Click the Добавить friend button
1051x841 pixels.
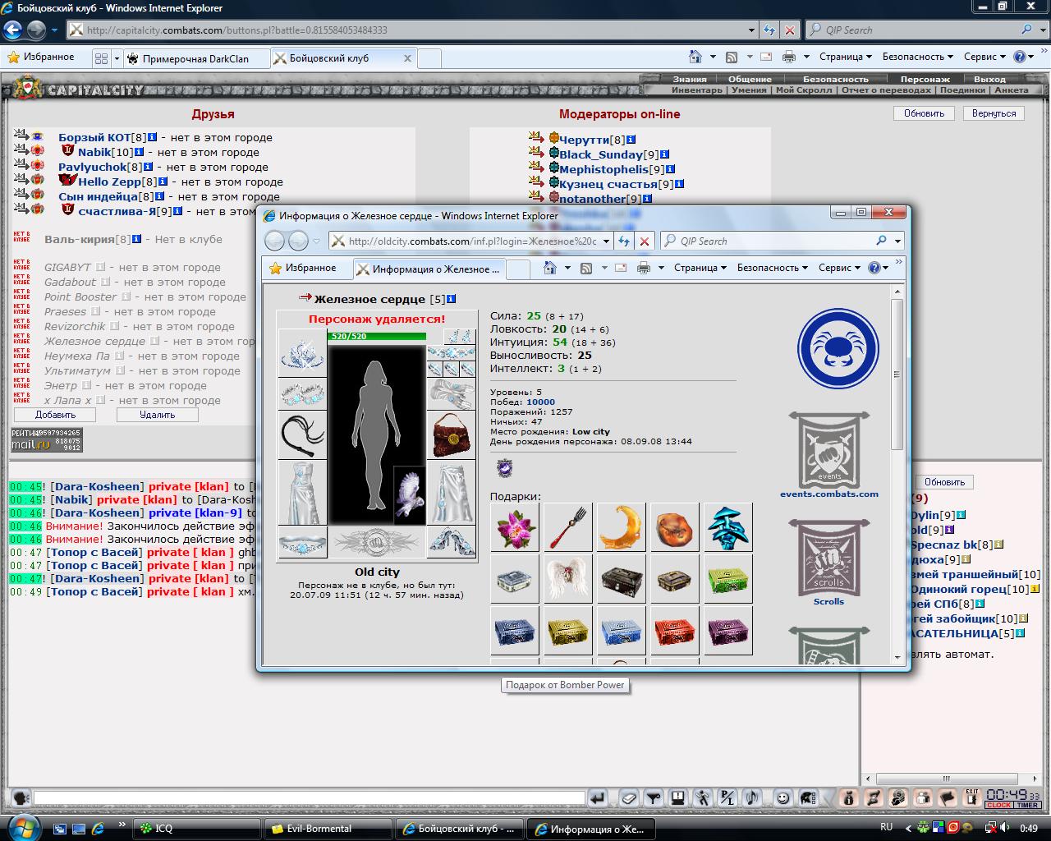point(55,415)
